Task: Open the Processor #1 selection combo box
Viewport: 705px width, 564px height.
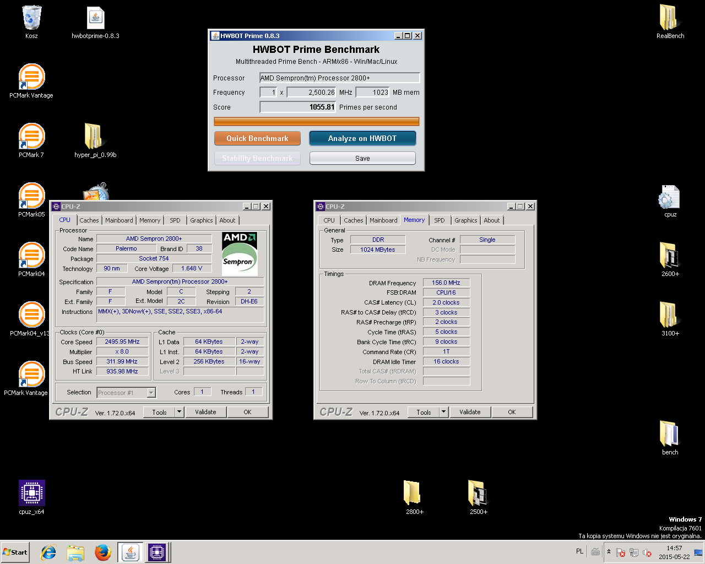Action: pyautogui.click(x=126, y=393)
